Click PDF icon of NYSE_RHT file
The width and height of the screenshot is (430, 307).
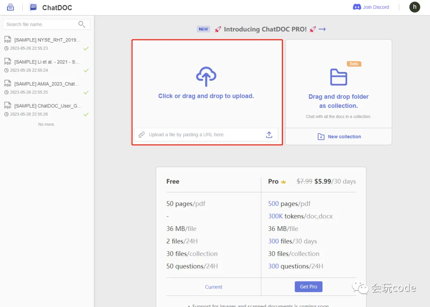pos(8,39)
